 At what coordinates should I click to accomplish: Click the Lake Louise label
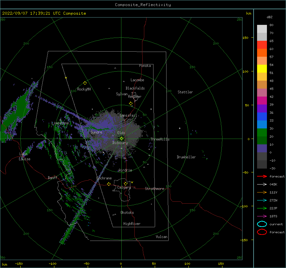(24, 156)
